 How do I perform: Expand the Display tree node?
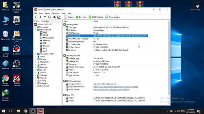pos(35,59)
